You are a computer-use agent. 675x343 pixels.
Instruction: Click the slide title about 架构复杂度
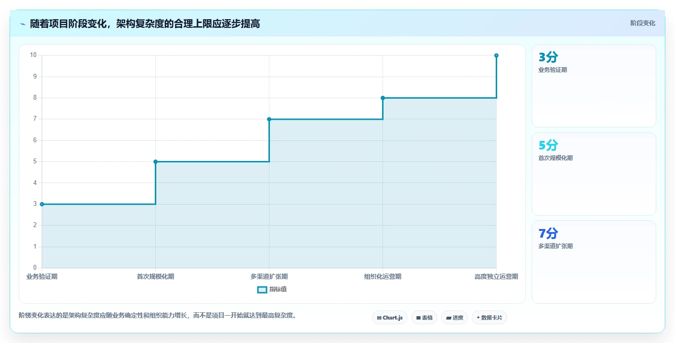(145, 23)
